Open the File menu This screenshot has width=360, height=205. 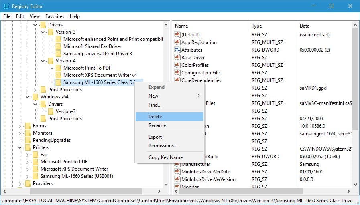[7, 16]
